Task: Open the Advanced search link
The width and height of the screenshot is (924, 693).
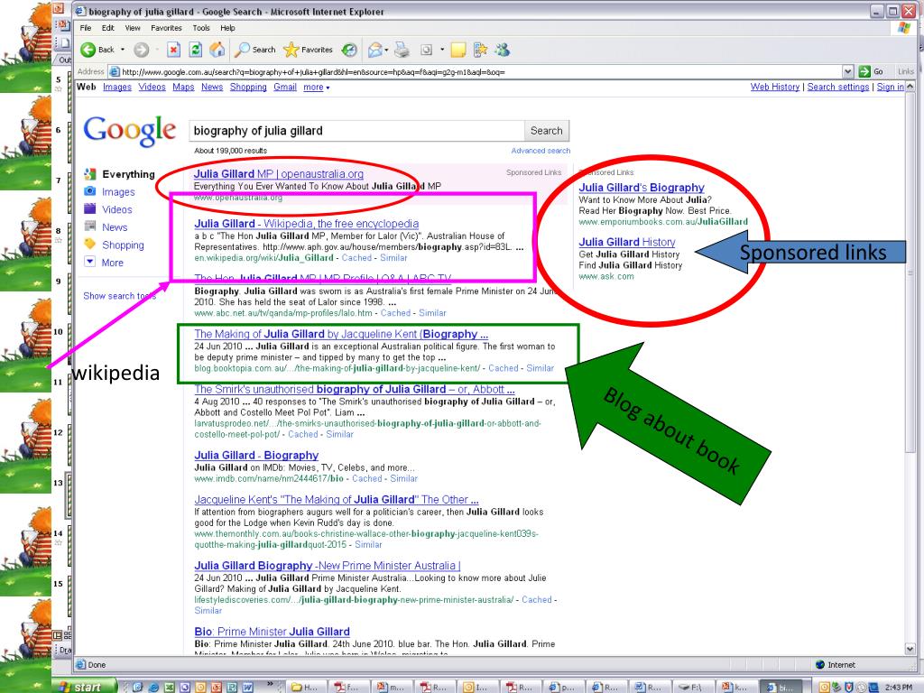Action: click(x=541, y=151)
